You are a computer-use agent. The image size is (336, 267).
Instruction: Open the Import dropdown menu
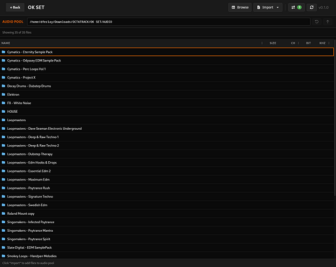point(267,7)
